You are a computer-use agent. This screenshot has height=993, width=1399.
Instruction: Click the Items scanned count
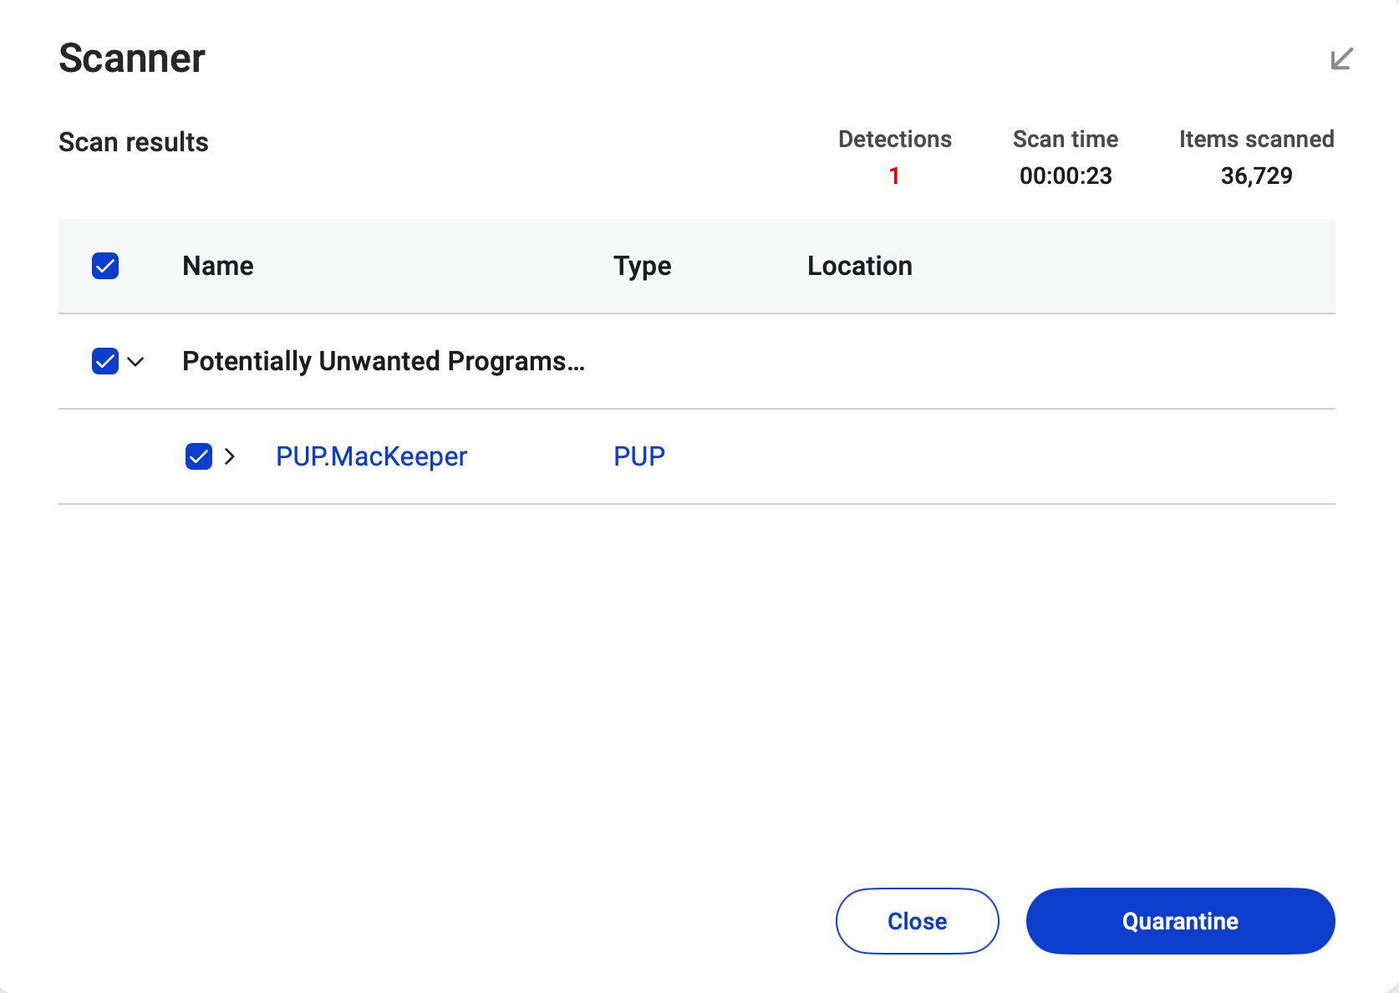point(1256,176)
